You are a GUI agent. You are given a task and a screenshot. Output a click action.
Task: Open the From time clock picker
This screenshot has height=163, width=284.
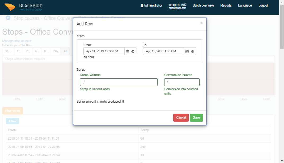pyautogui.click(x=133, y=51)
